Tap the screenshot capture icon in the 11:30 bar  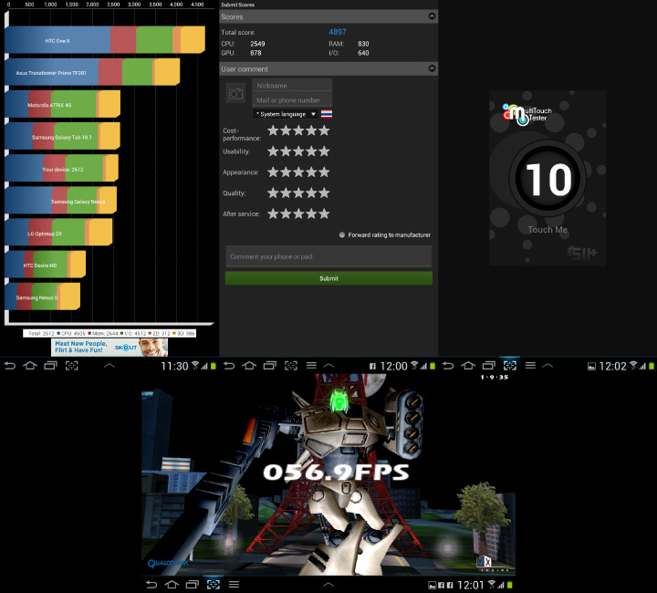pos(72,366)
